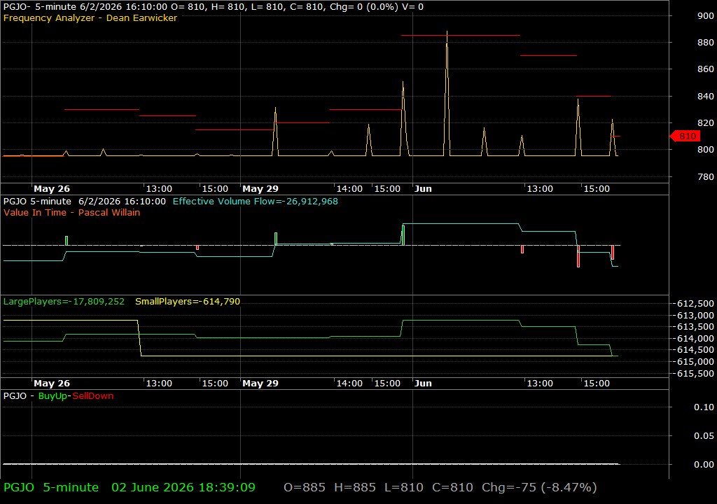Click the 900 price scale label
This screenshot has height=504, width=717.
(x=706, y=15)
